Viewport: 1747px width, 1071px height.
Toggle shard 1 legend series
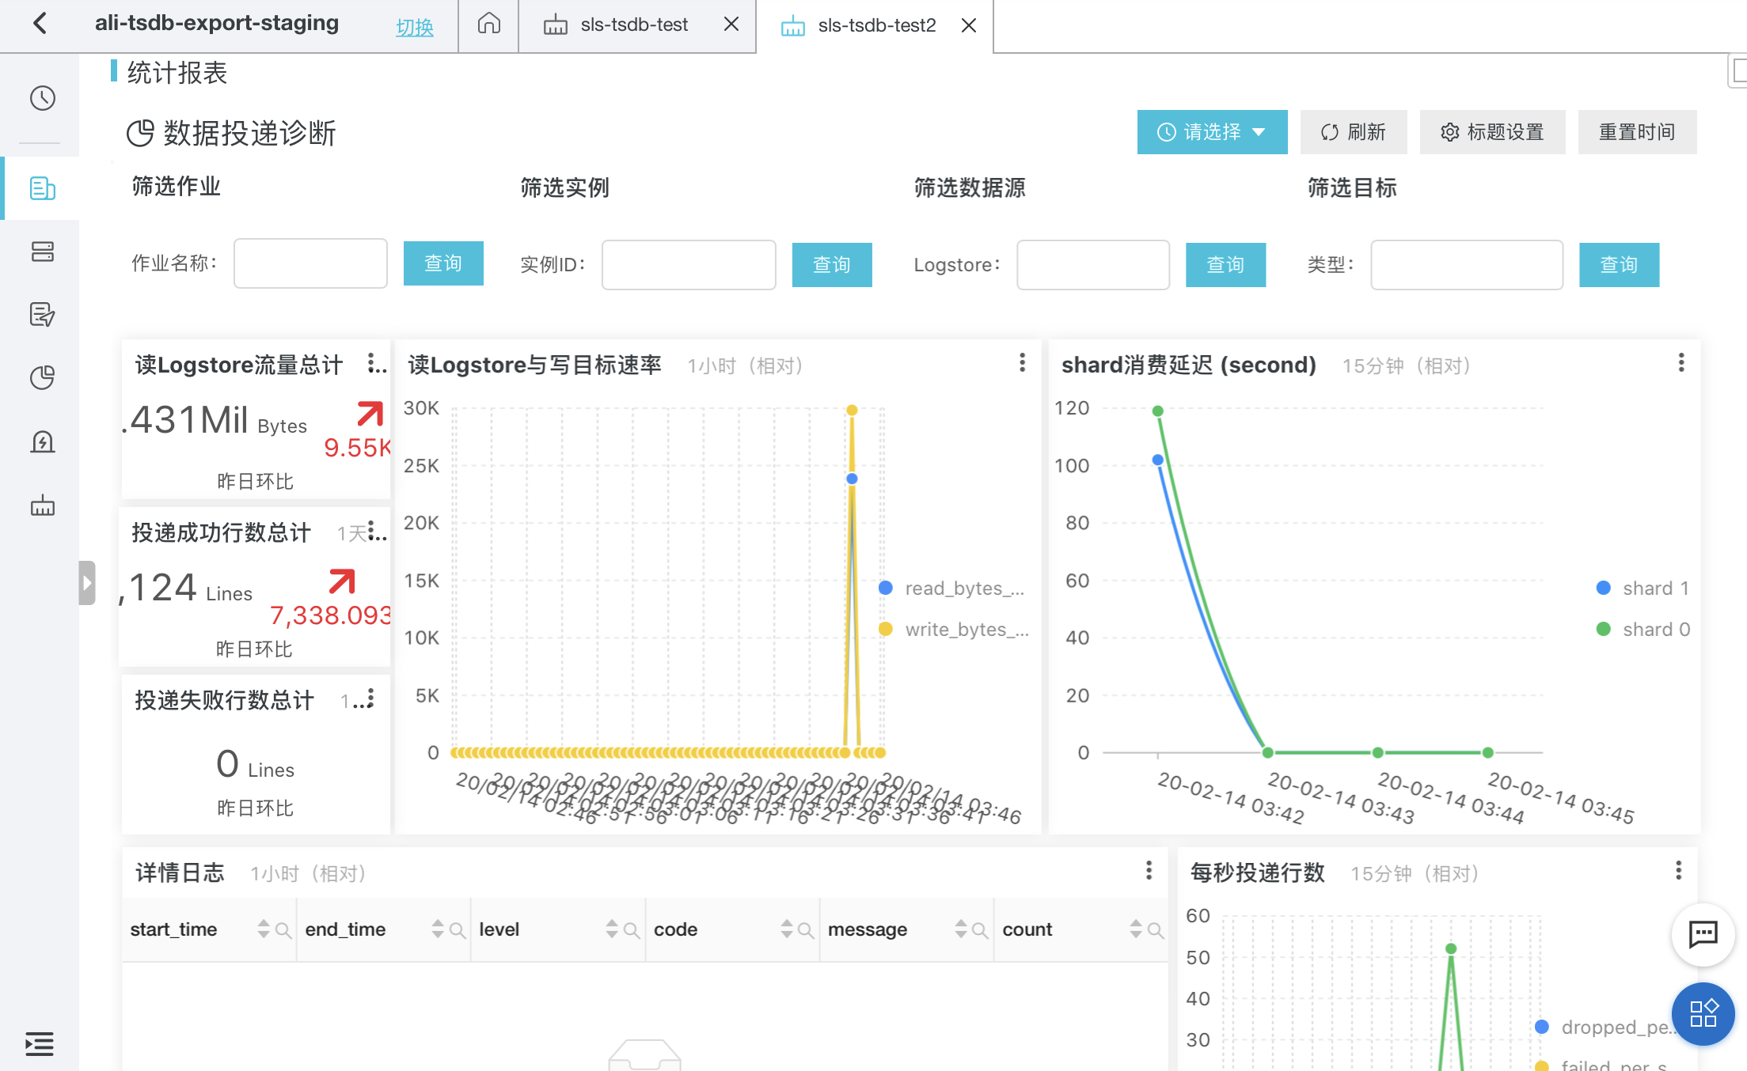pos(1643,588)
